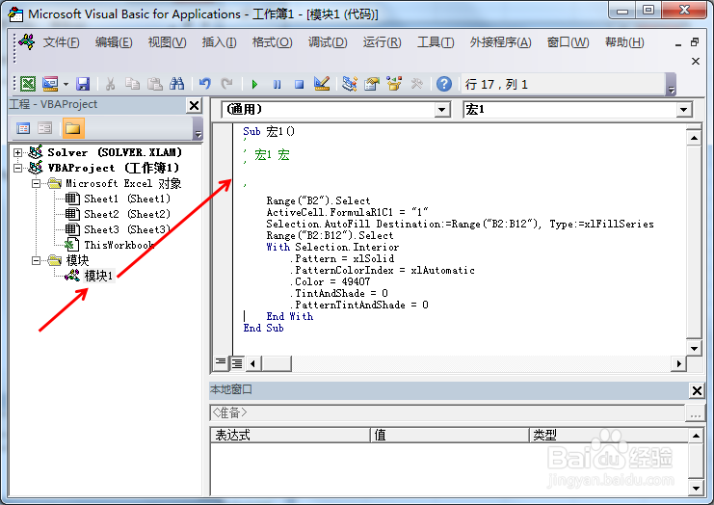Click the Copy icon in toolbar
This screenshot has width=714, height=505.
click(132, 84)
